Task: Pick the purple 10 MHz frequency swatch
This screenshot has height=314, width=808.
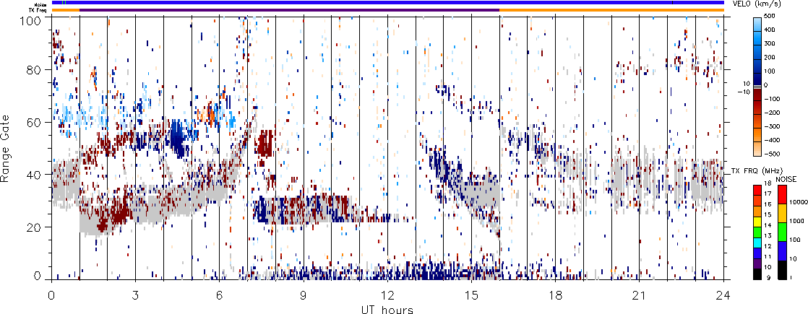Action: pyautogui.click(x=758, y=266)
